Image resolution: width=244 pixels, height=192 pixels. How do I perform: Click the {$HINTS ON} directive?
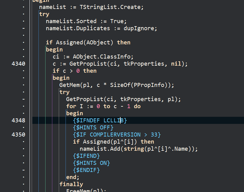[x=91, y=163]
